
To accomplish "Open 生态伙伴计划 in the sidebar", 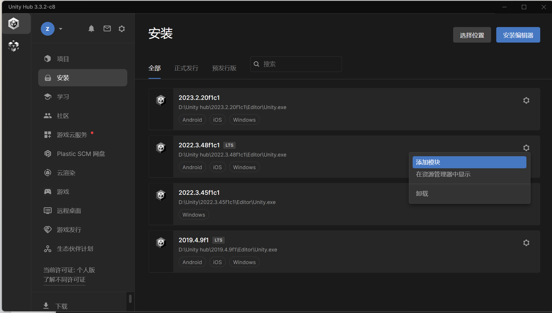I will point(83,249).
